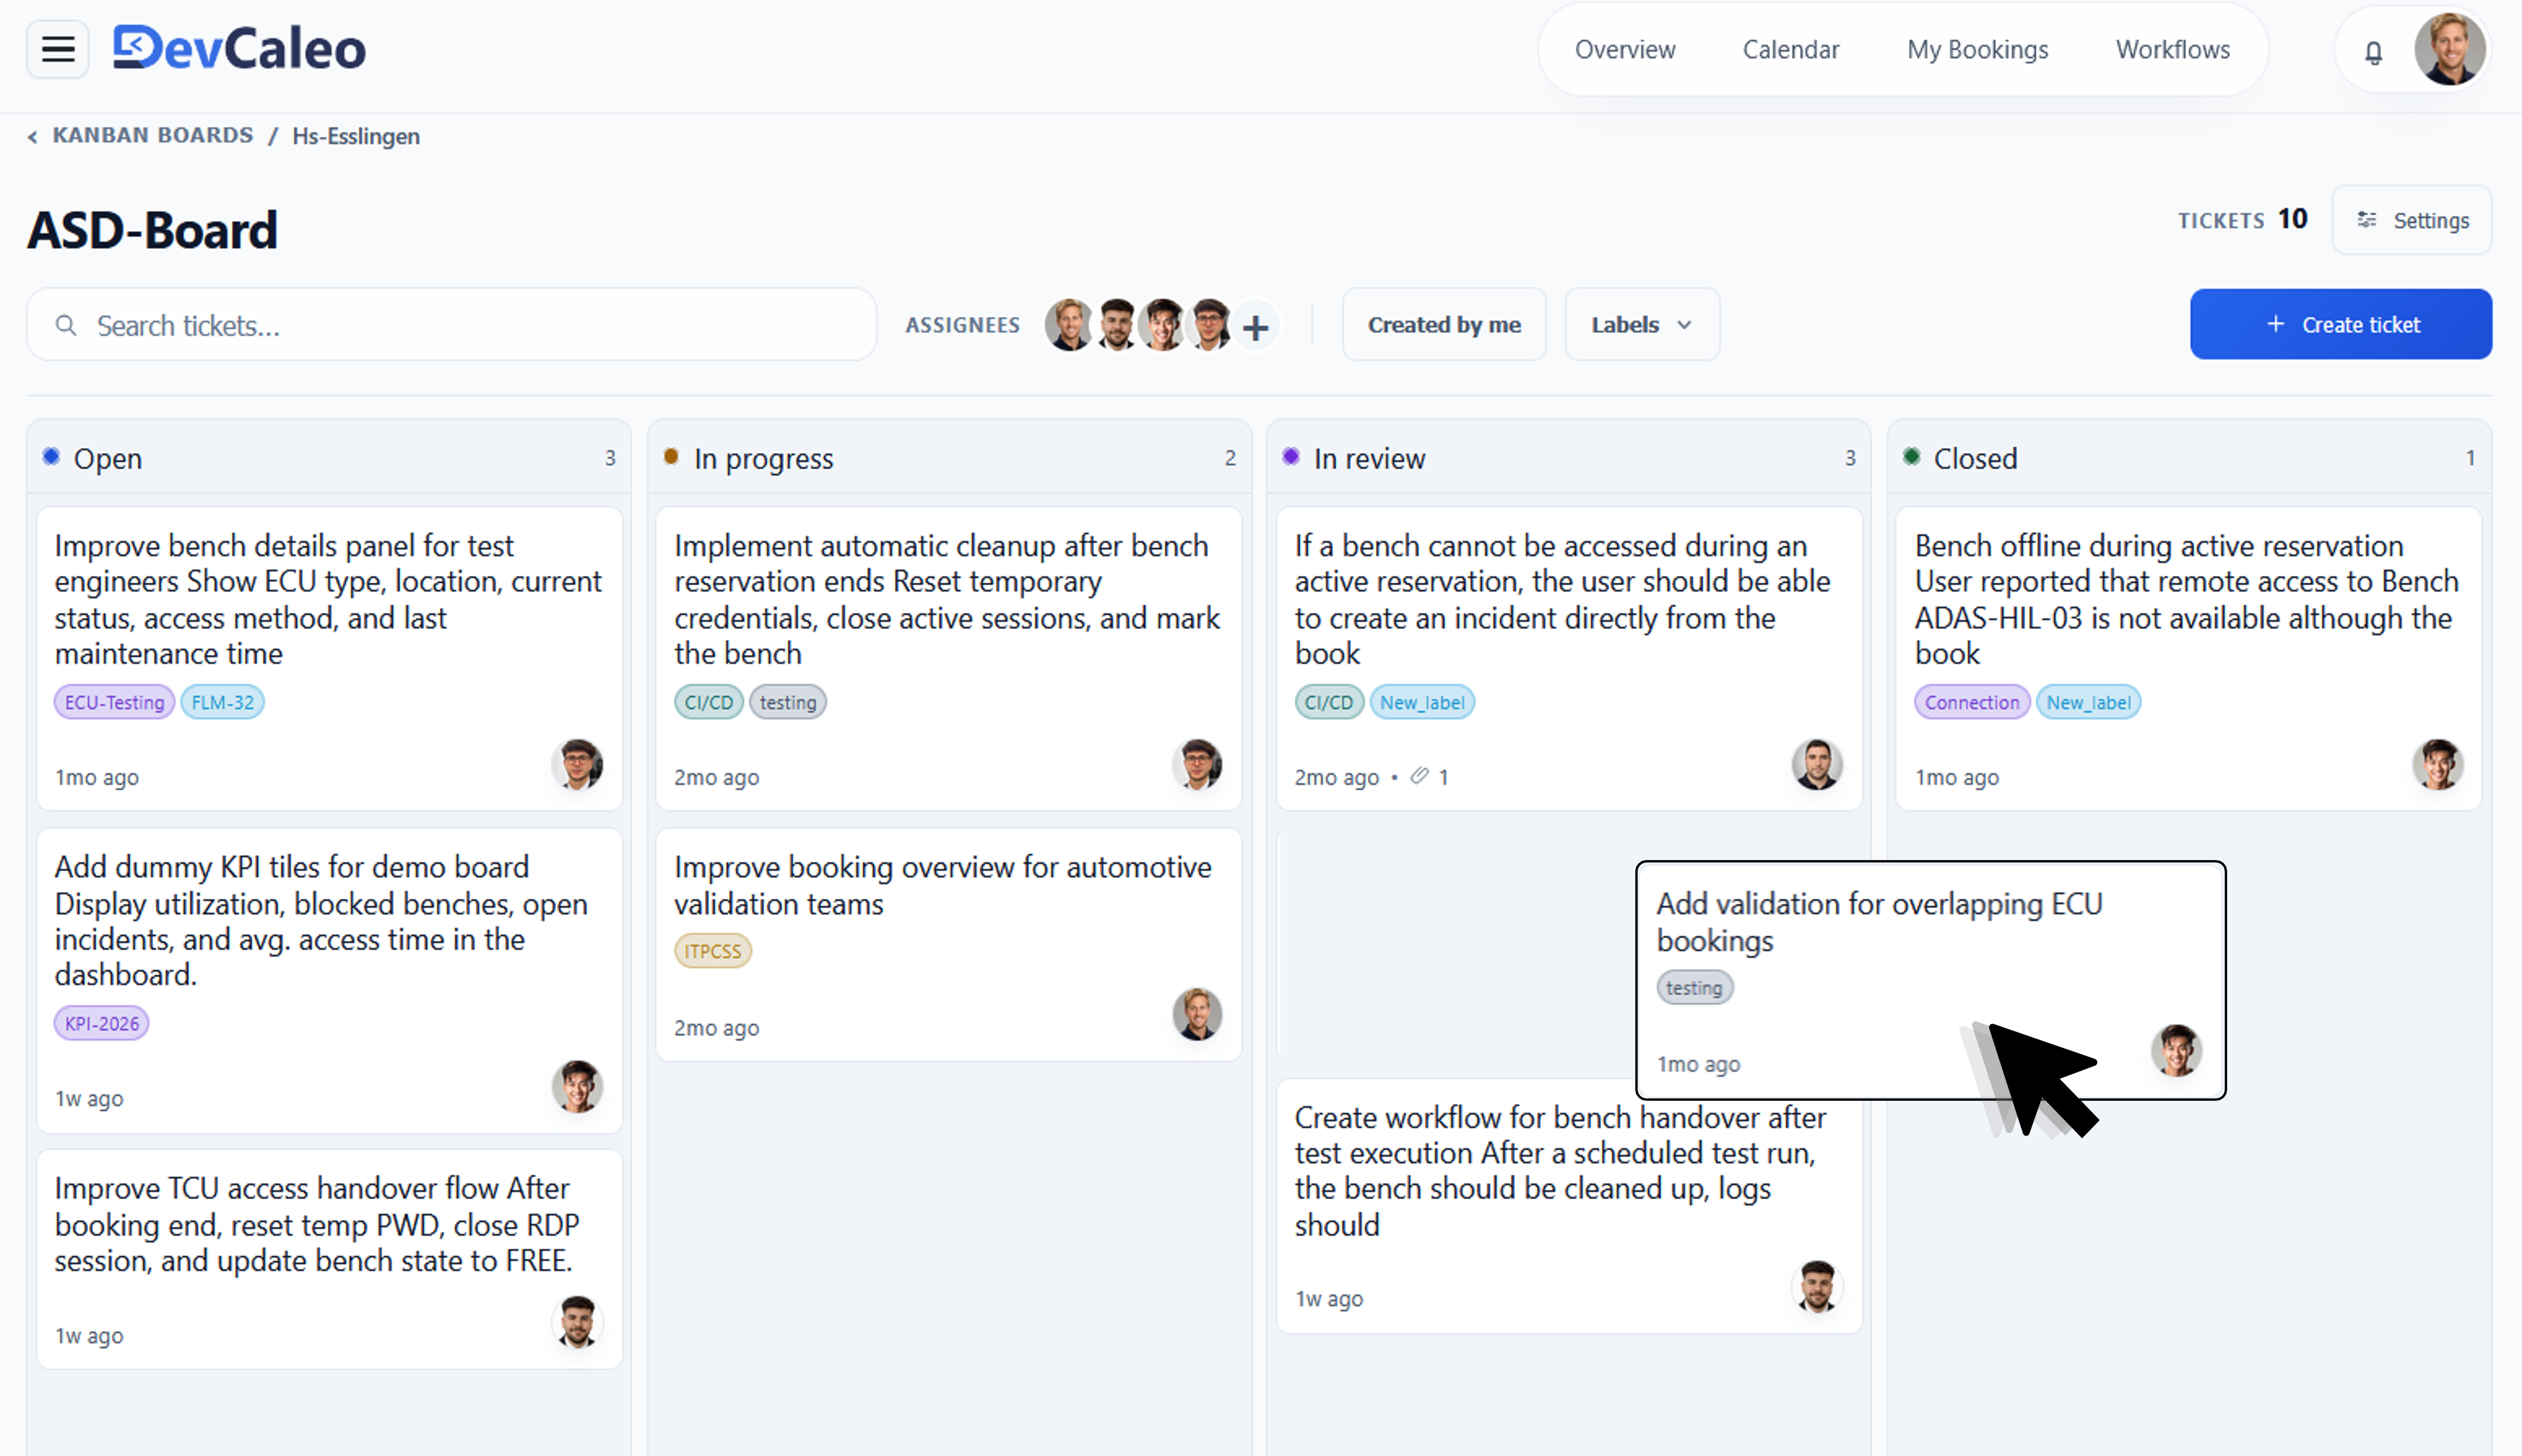Expand the Labels dropdown
The height and width of the screenshot is (1456, 2522).
(x=1642, y=325)
